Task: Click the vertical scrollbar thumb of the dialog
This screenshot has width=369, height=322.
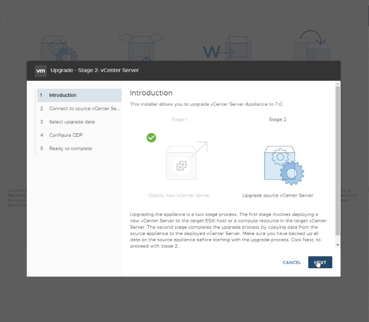Action: 338,161
